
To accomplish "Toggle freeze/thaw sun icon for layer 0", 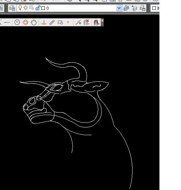I will coord(25,8).
